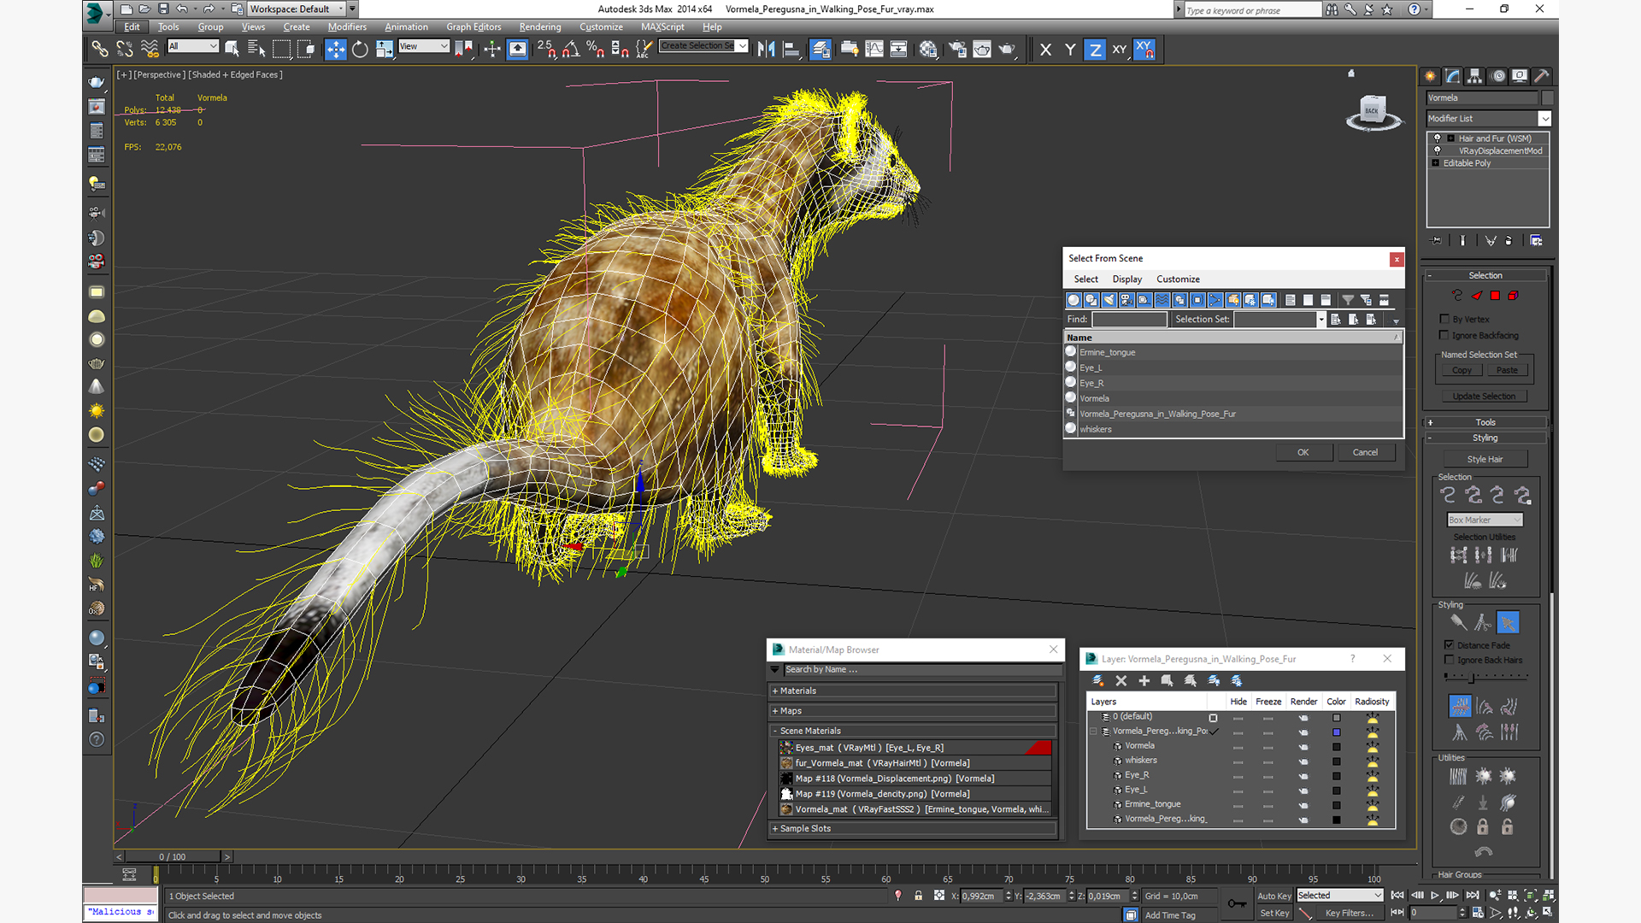Switch to Utilities command panel tab

tap(1542, 76)
